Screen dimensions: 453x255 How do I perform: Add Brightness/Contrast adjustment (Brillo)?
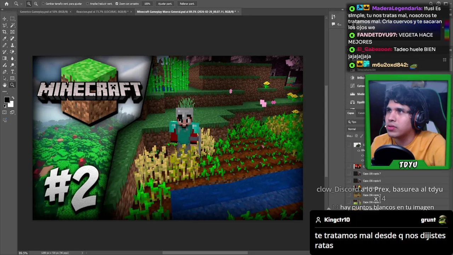[x=352, y=78]
